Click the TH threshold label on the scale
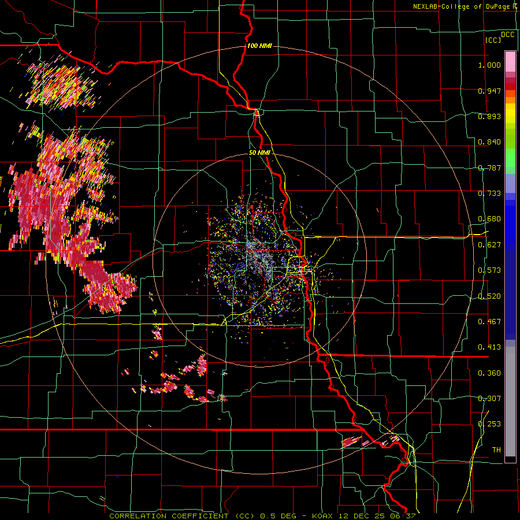Image resolution: width=520 pixels, height=520 pixels. click(x=496, y=450)
